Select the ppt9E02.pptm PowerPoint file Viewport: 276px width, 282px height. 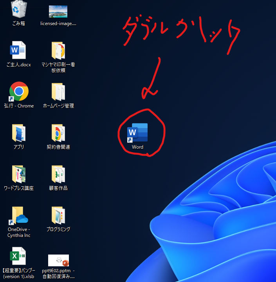click(58, 260)
